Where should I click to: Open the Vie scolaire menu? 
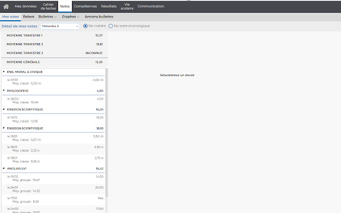(x=127, y=6)
